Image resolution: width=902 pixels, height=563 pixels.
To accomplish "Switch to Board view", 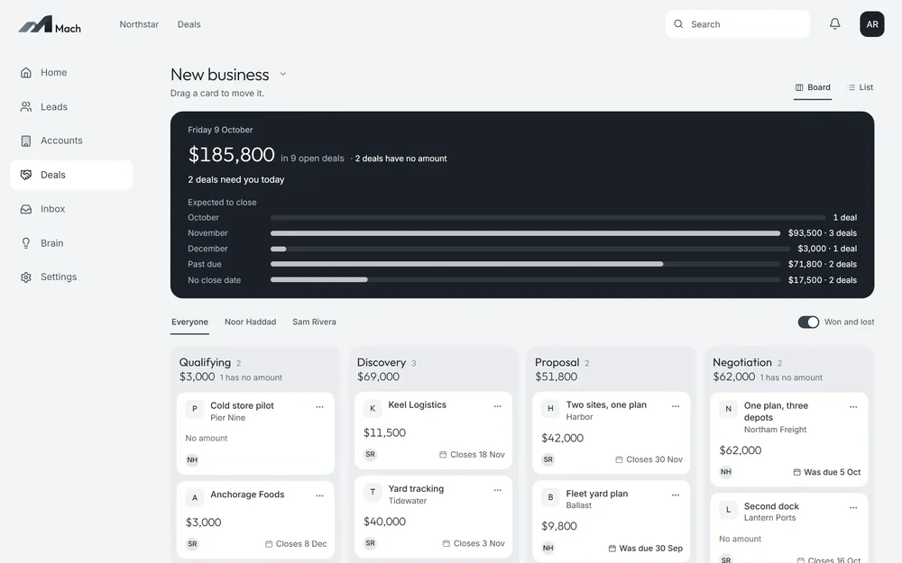I will [x=813, y=87].
